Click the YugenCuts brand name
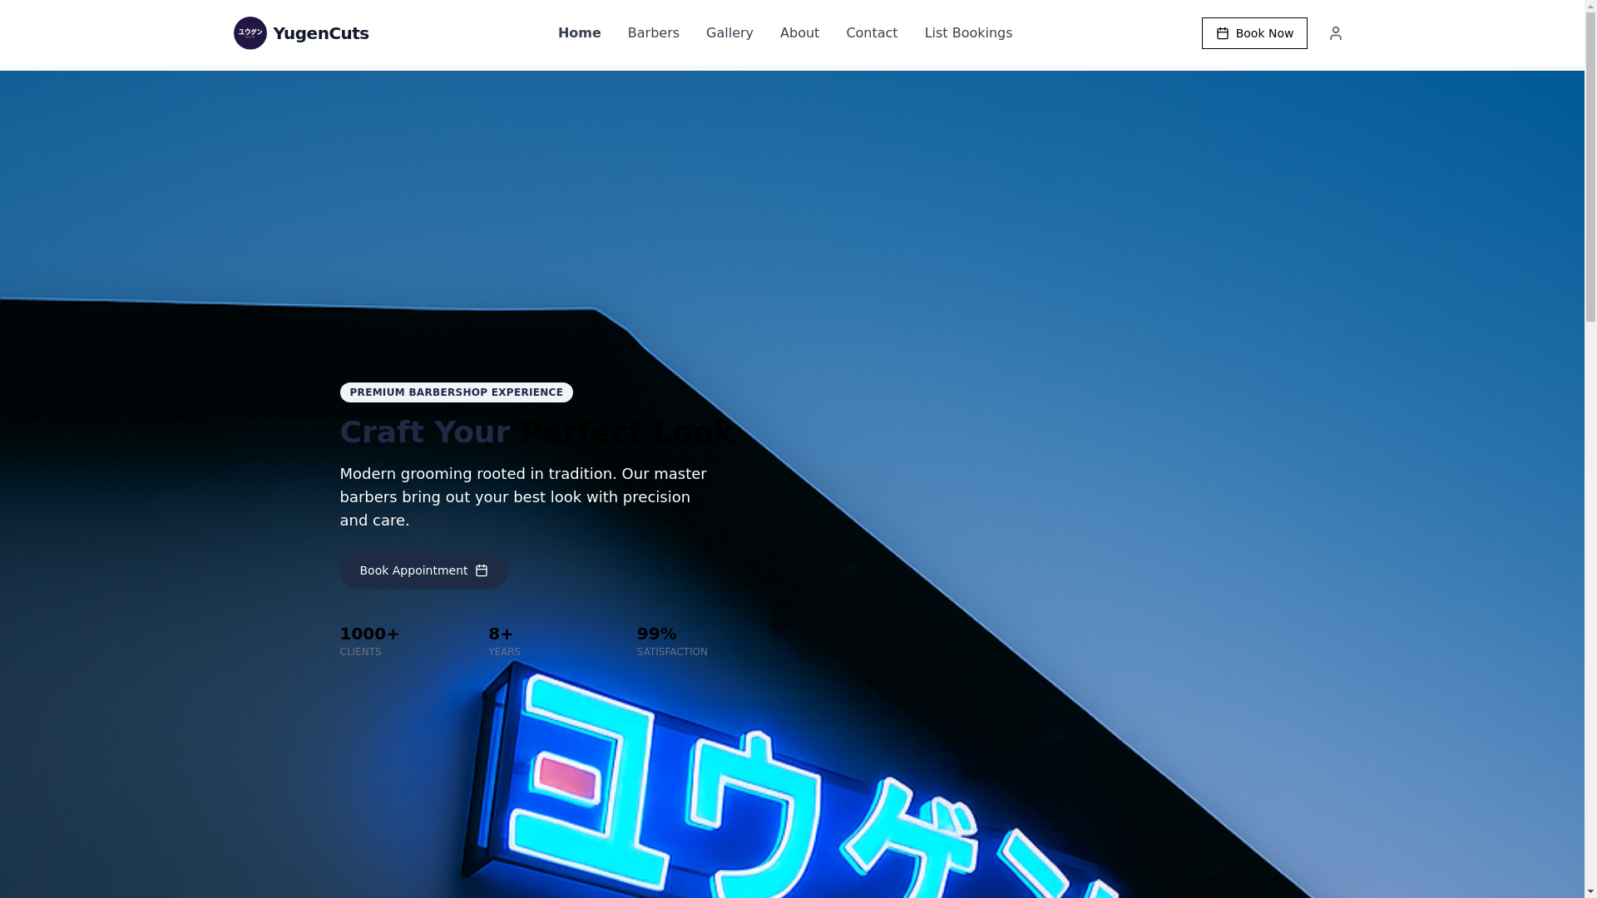This screenshot has height=898, width=1597. [320, 33]
